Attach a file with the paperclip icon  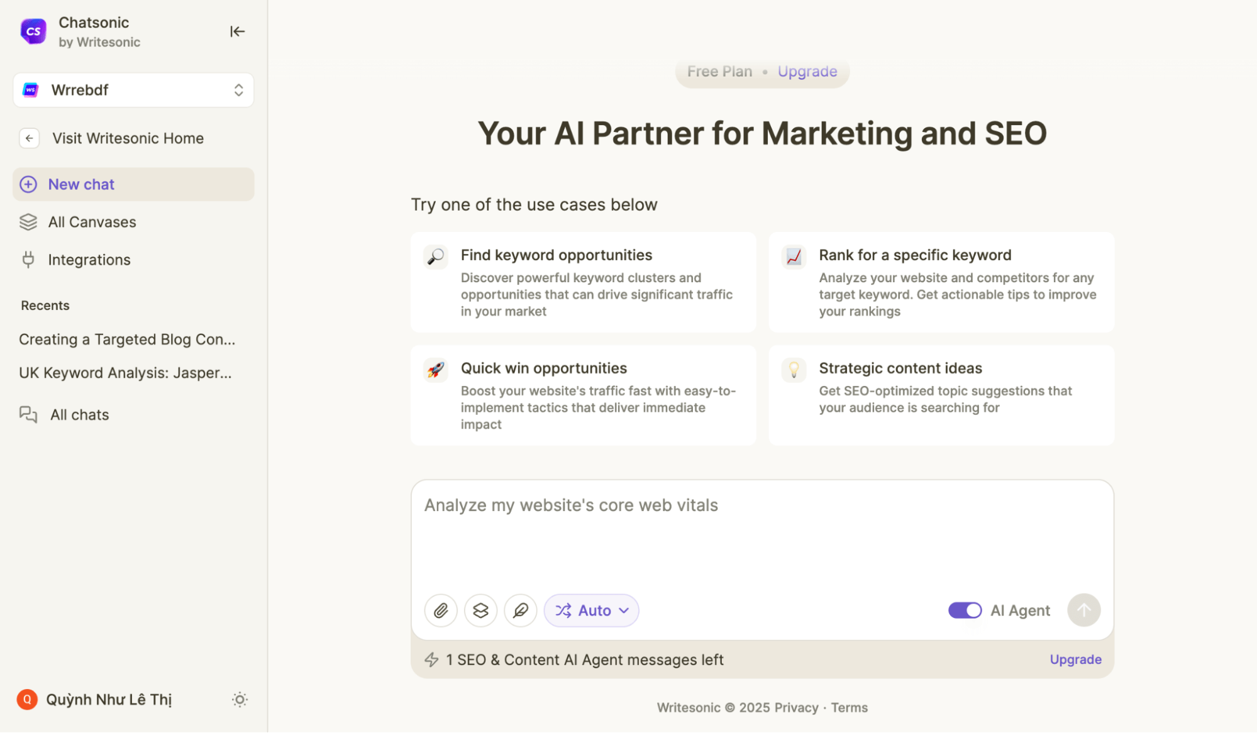click(441, 610)
